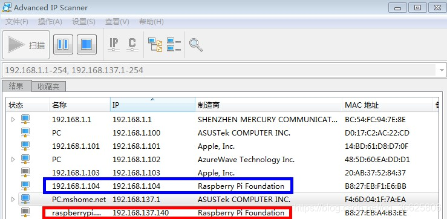Select the 192.168.1.103 name cell
The height and width of the screenshot is (219, 447).
click(76, 173)
